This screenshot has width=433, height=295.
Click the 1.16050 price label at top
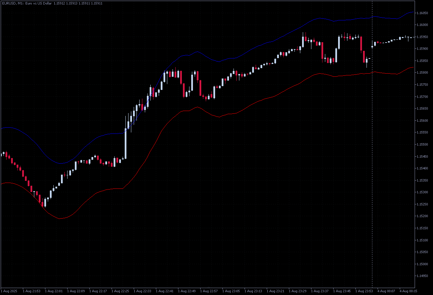(423, 13)
